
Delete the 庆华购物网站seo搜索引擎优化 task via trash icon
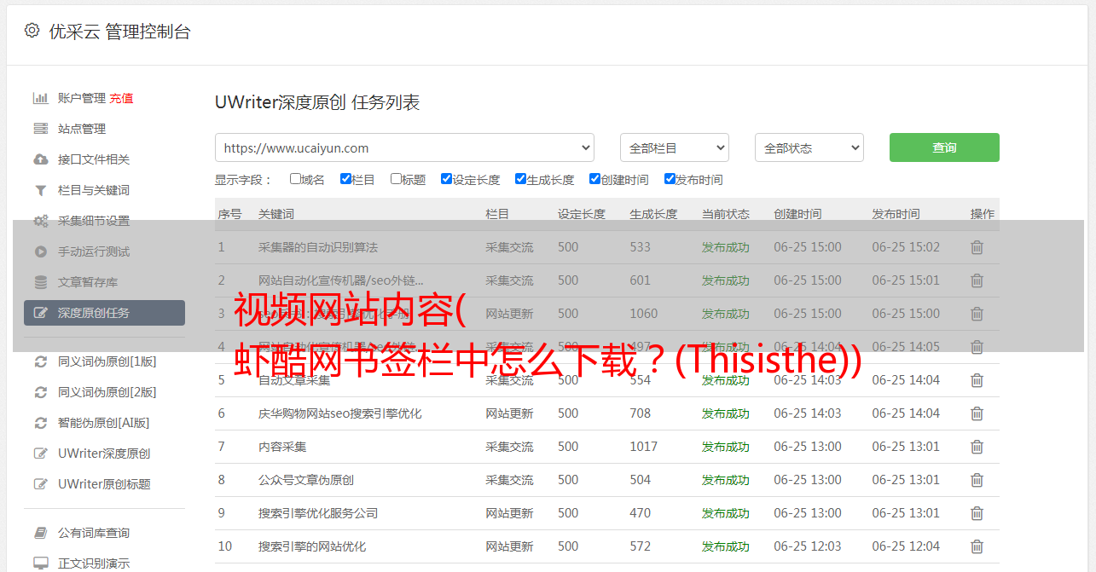click(977, 413)
